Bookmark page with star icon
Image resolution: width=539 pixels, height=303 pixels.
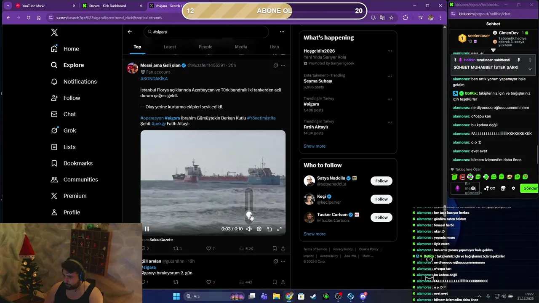[391, 18]
